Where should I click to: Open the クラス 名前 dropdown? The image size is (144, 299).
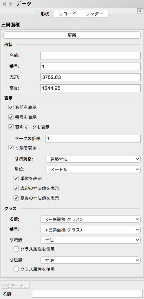tap(90, 219)
